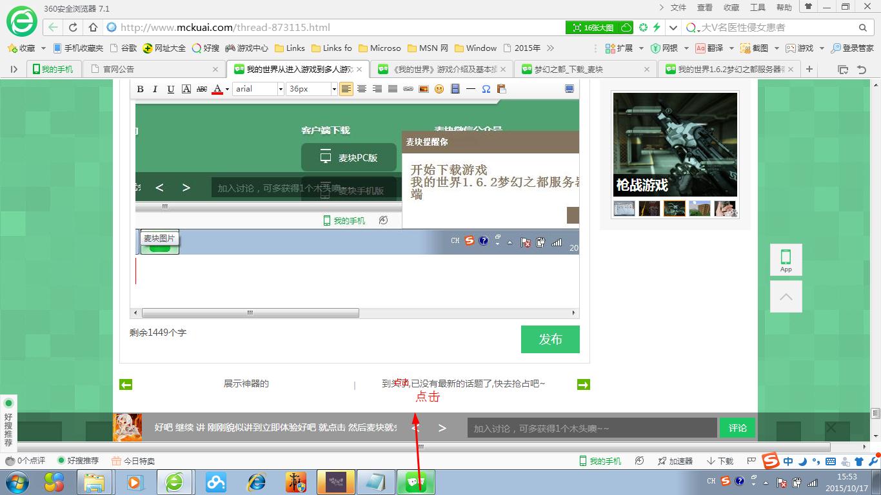Click the 今日特卖 status bar link
This screenshot has width=881, height=495.
pos(133,461)
